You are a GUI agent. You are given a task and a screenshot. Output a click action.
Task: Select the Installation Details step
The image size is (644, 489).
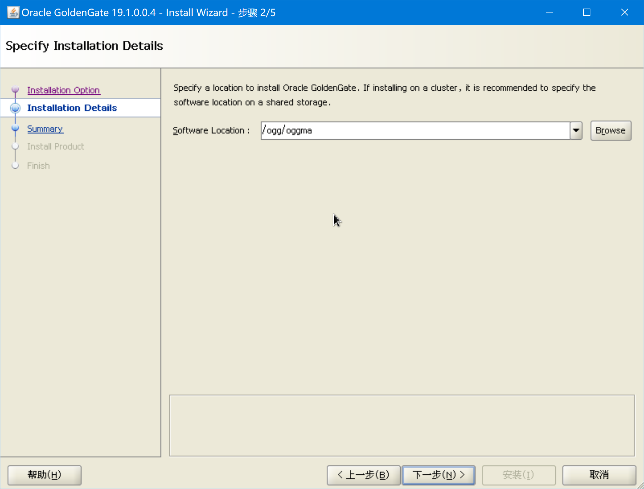(72, 108)
